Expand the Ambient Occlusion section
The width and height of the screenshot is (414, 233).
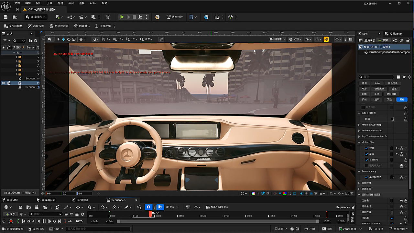[359, 131]
